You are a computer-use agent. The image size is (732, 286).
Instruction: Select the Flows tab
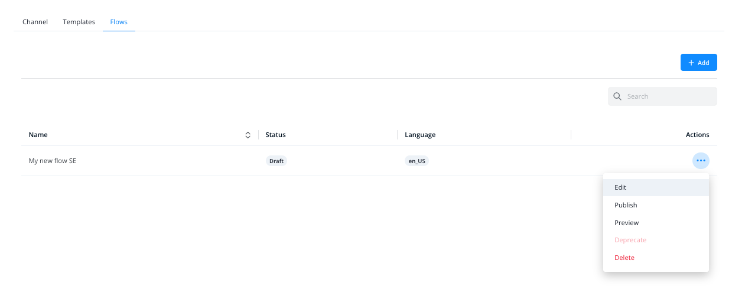tap(119, 22)
